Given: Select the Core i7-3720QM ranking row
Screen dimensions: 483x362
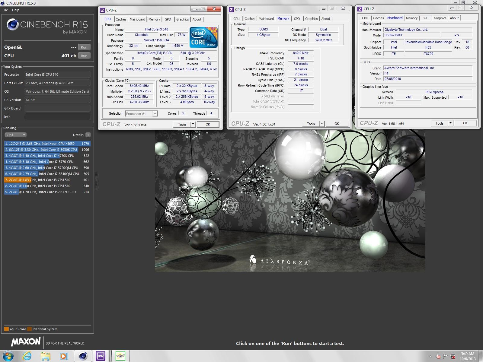Looking at the screenshot, I should [47, 168].
